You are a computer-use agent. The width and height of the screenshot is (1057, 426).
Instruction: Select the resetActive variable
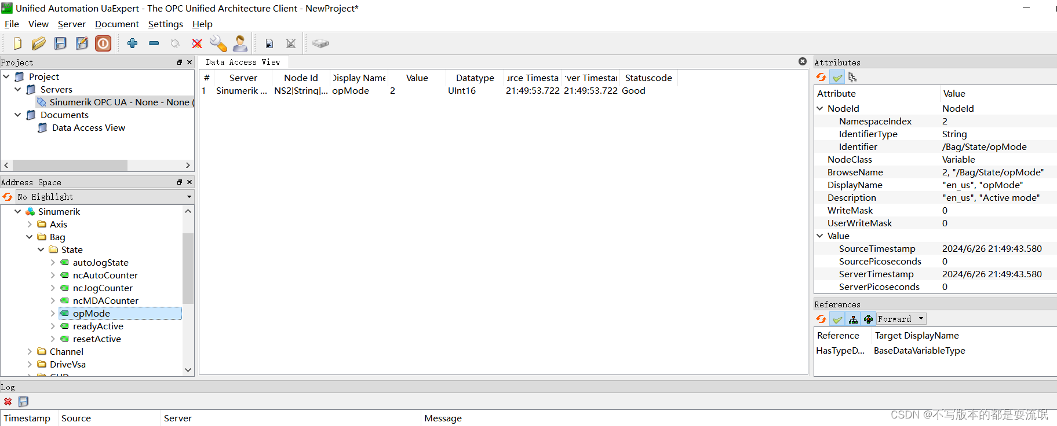pyautogui.click(x=97, y=339)
